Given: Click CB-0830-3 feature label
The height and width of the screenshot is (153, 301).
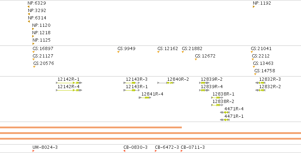Looking at the screenshot, I should pyautogui.click(x=135, y=147).
